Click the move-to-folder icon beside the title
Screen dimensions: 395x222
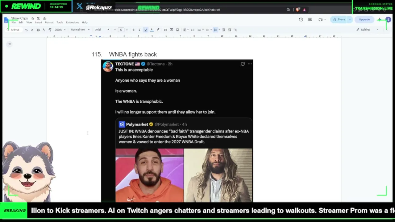[x=39, y=18]
